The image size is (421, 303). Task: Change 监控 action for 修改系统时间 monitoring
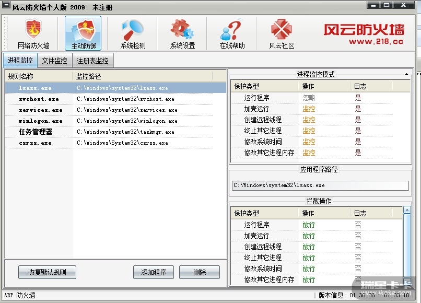pyautogui.click(x=309, y=142)
